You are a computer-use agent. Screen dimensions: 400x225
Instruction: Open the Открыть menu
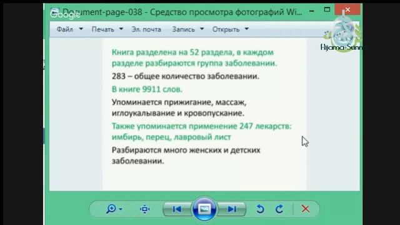(226, 29)
